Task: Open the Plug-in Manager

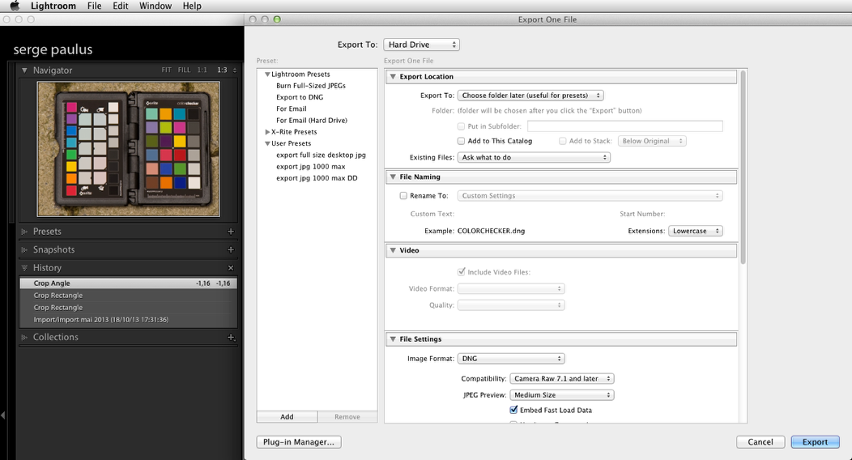Action: (299, 442)
